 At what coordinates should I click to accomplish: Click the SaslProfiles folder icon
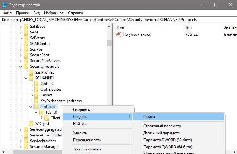click(31, 72)
